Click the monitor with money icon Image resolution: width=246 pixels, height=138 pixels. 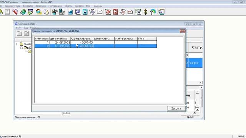click(30, 12)
